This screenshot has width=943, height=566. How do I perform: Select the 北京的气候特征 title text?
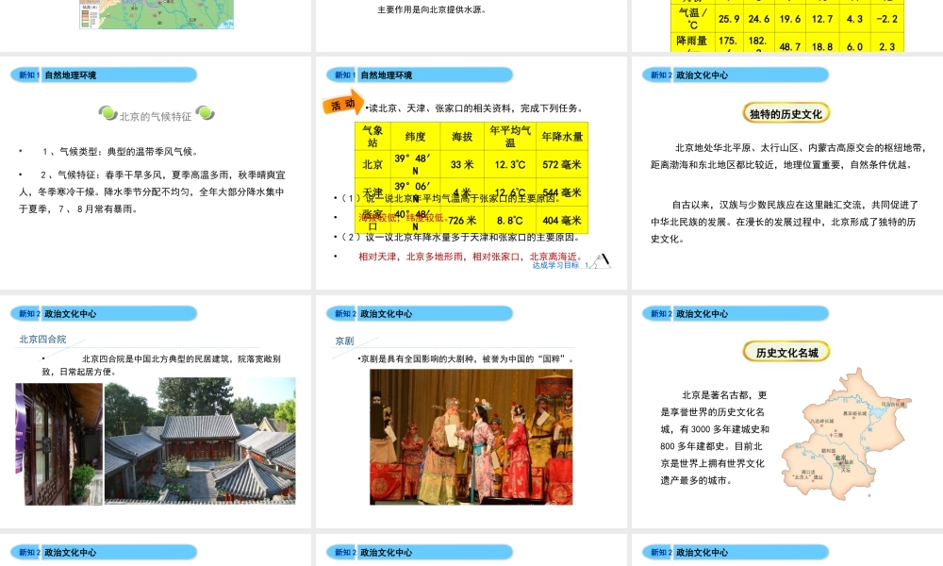coord(156,117)
